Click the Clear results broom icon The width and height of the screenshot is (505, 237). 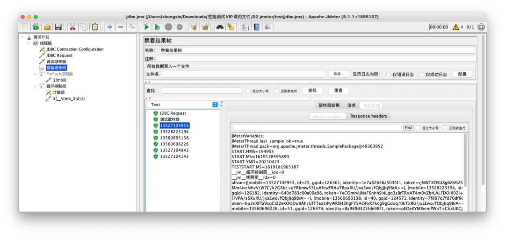(x=194, y=27)
